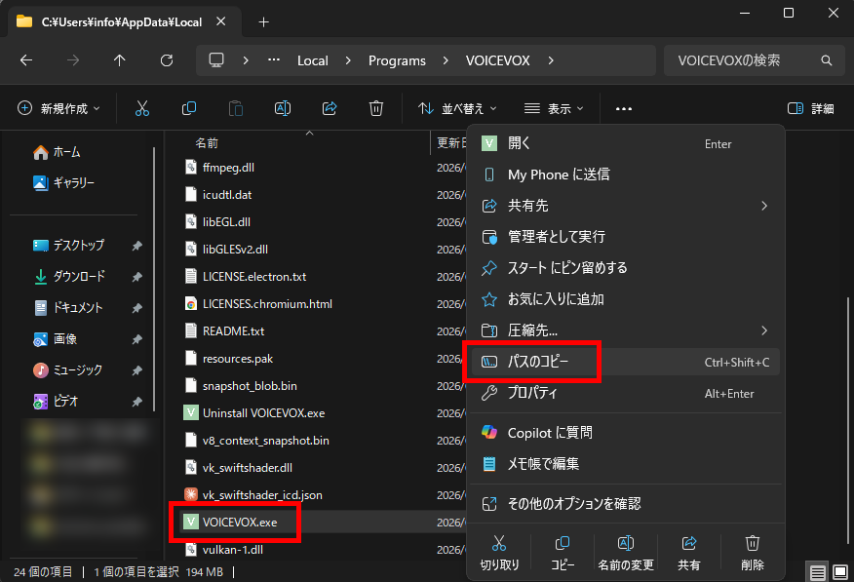Close the AppData\Local tab

tap(220, 21)
